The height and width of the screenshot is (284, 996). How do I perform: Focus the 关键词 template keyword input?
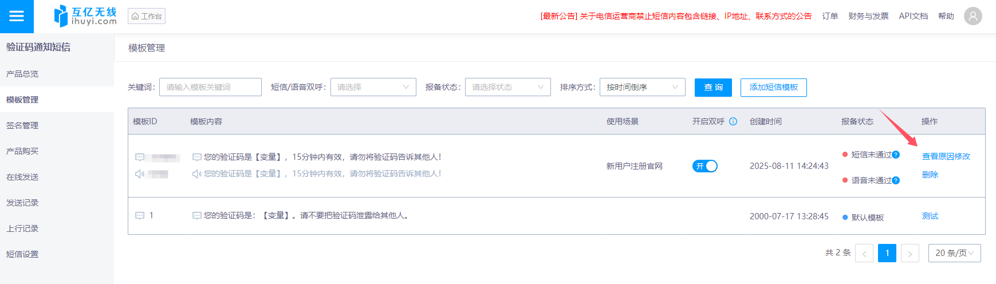pyautogui.click(x=210, y=87)
